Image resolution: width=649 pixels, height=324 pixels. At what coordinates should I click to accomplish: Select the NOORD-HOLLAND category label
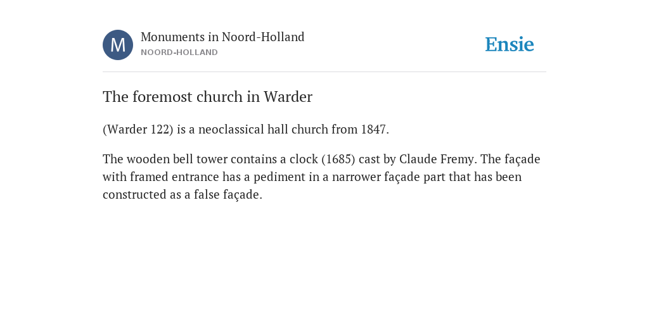tap(179, 53)
